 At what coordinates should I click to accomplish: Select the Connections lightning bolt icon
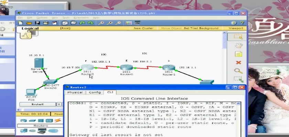click(x=58, y=121)
